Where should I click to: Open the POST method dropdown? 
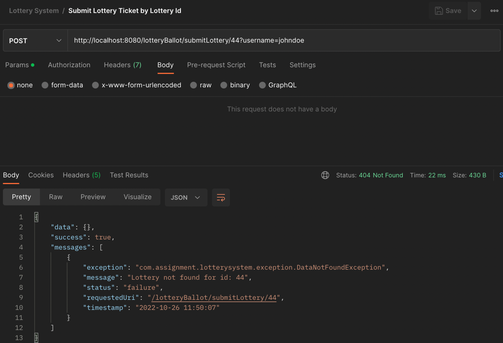pyautogui.click(x=35, y=41)
